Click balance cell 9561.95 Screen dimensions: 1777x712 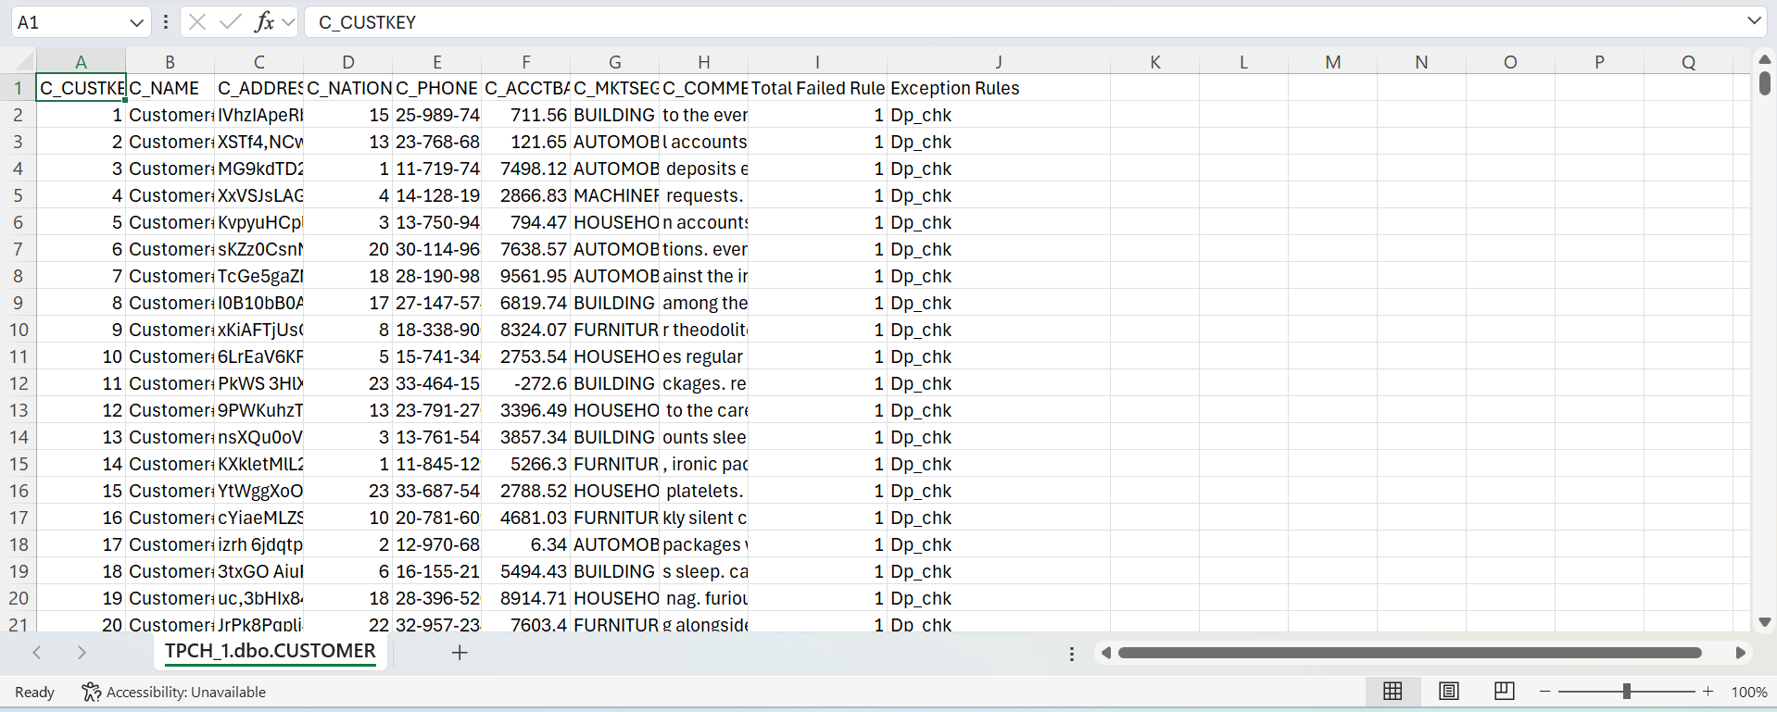point(526,276)
